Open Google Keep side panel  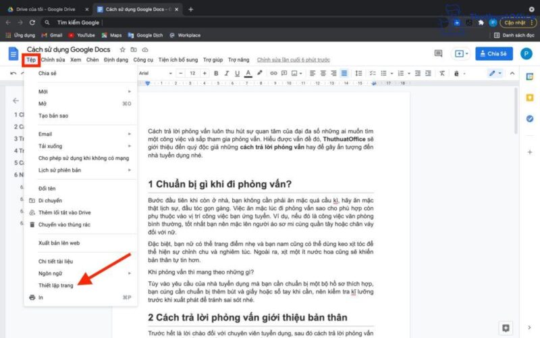click(x=530, y=98)
